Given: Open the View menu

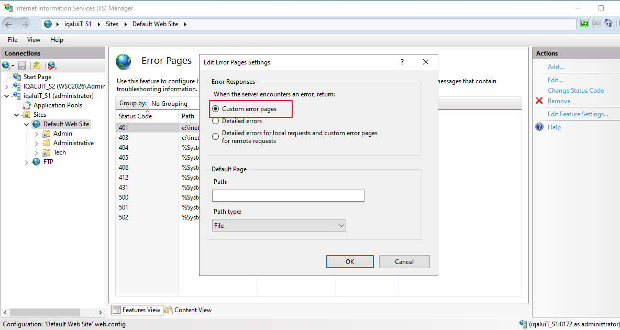Looking at the screenshot, I should (34, 40).
